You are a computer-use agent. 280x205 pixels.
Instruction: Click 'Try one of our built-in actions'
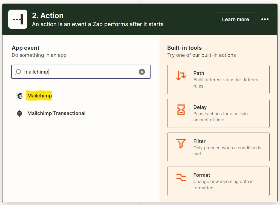[x=201, y=55]
